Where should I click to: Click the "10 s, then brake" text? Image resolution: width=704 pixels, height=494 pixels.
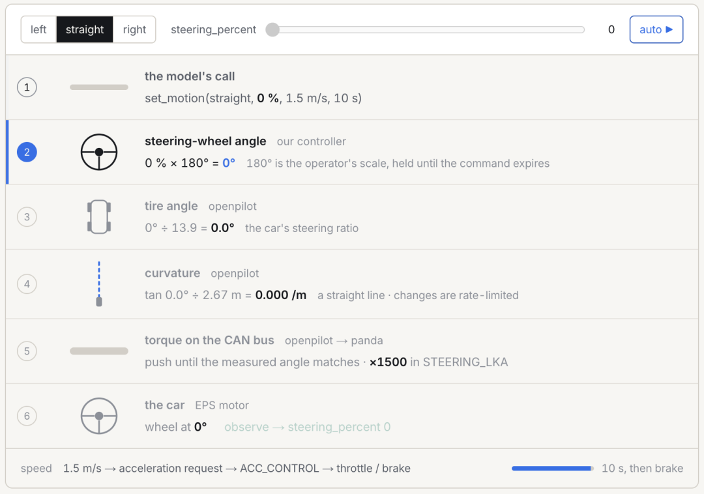643,469
